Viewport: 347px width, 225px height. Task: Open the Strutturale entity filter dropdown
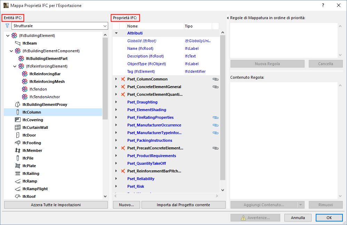(x=105, y=26)
